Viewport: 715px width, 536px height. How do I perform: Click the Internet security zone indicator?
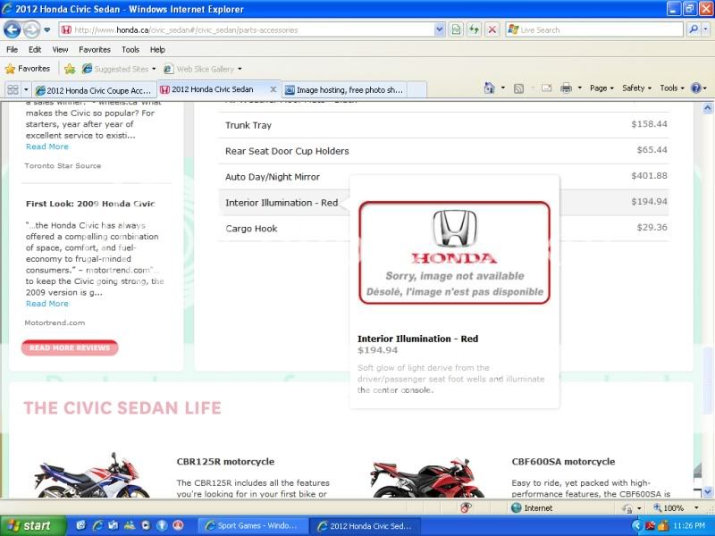coord(532,507)
